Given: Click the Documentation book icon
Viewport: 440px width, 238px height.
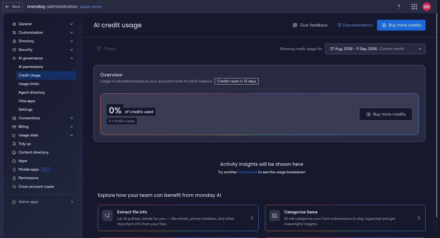Looking at the screenshot, I should [x=339, y=25].
